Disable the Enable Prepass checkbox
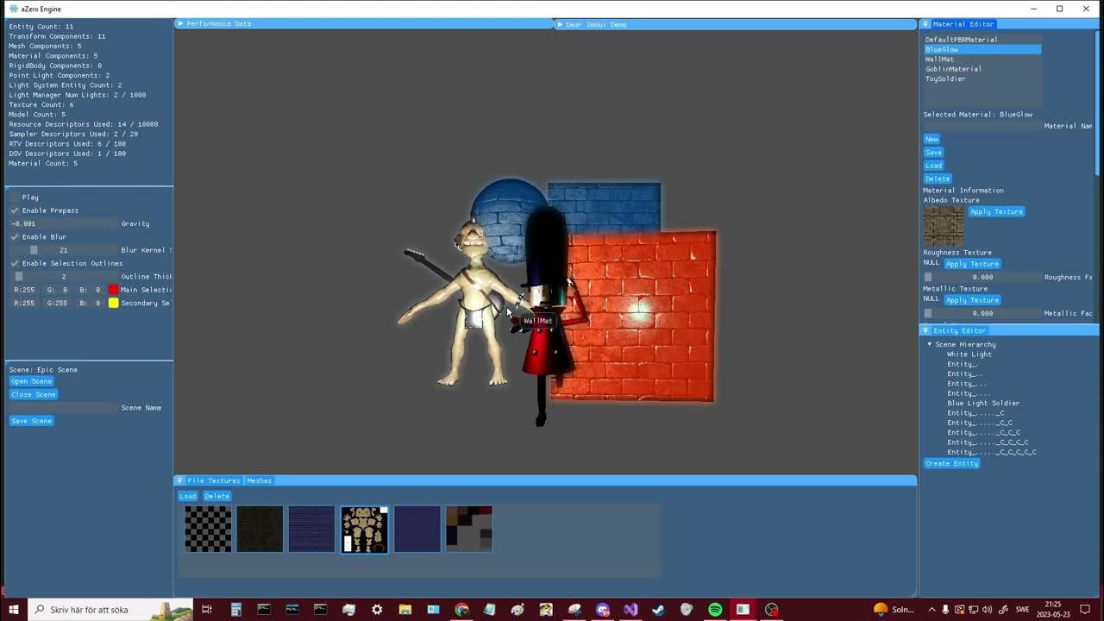The image size is (1104, 621). pos(15,210)
